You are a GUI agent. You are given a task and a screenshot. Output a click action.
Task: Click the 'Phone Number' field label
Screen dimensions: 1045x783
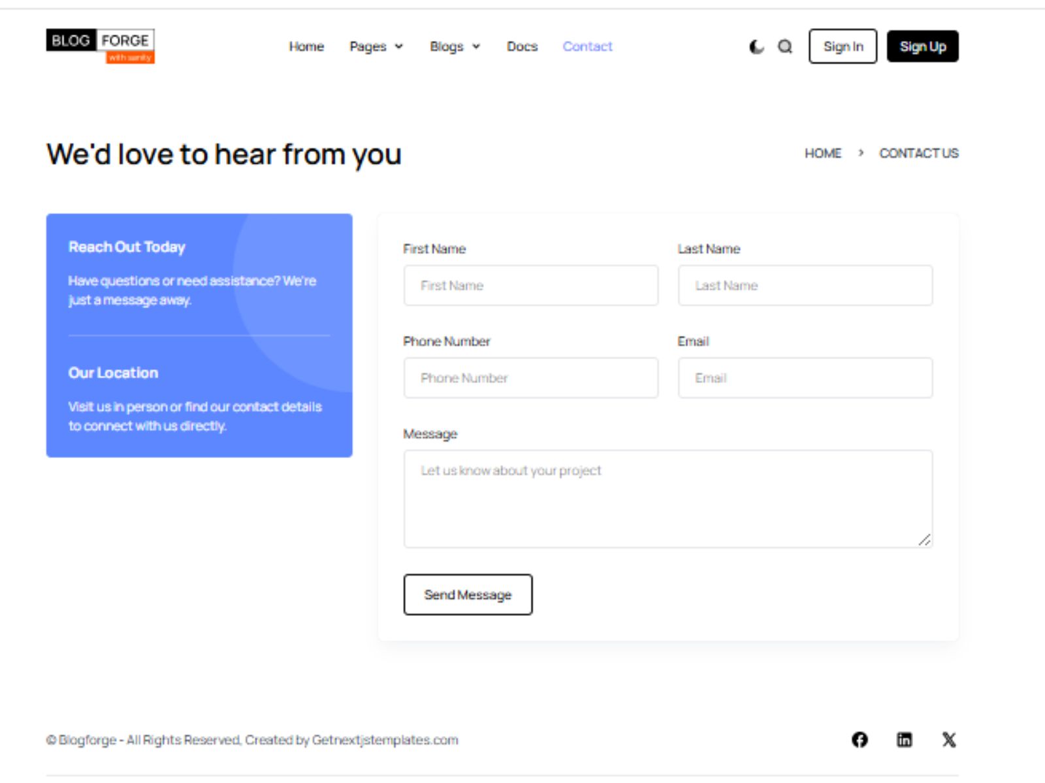(446, 341)
